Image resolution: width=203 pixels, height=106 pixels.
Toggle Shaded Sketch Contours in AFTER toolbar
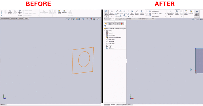(x=197, y=13)
